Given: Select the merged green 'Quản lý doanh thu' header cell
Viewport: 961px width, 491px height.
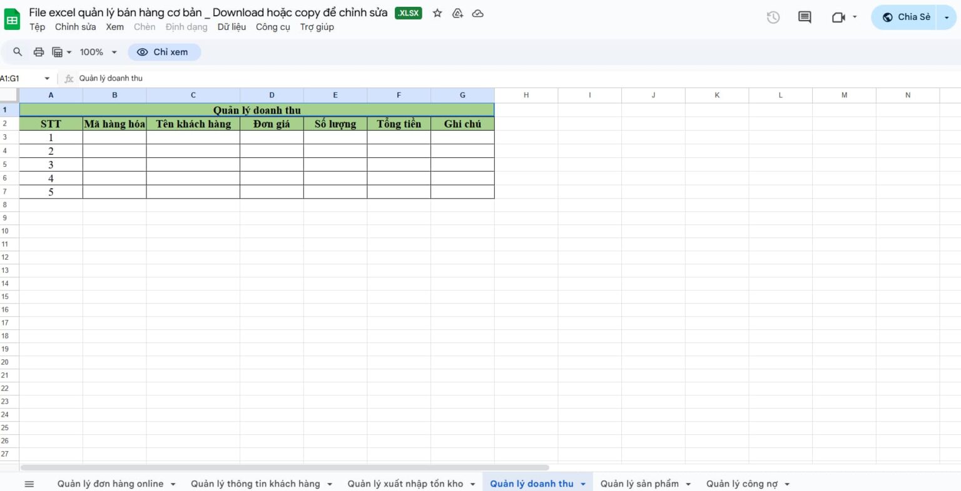Looking at the screenshot, I should (x=258, y=110).
